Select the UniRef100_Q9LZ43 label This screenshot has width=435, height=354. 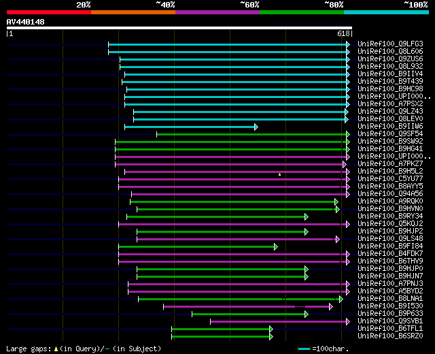tap(390, 112)
